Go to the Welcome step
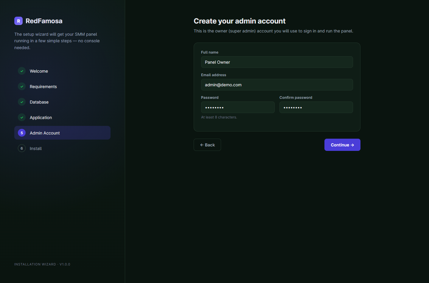The width and height of the screenshot is (429, 283). tap(62, 71)
